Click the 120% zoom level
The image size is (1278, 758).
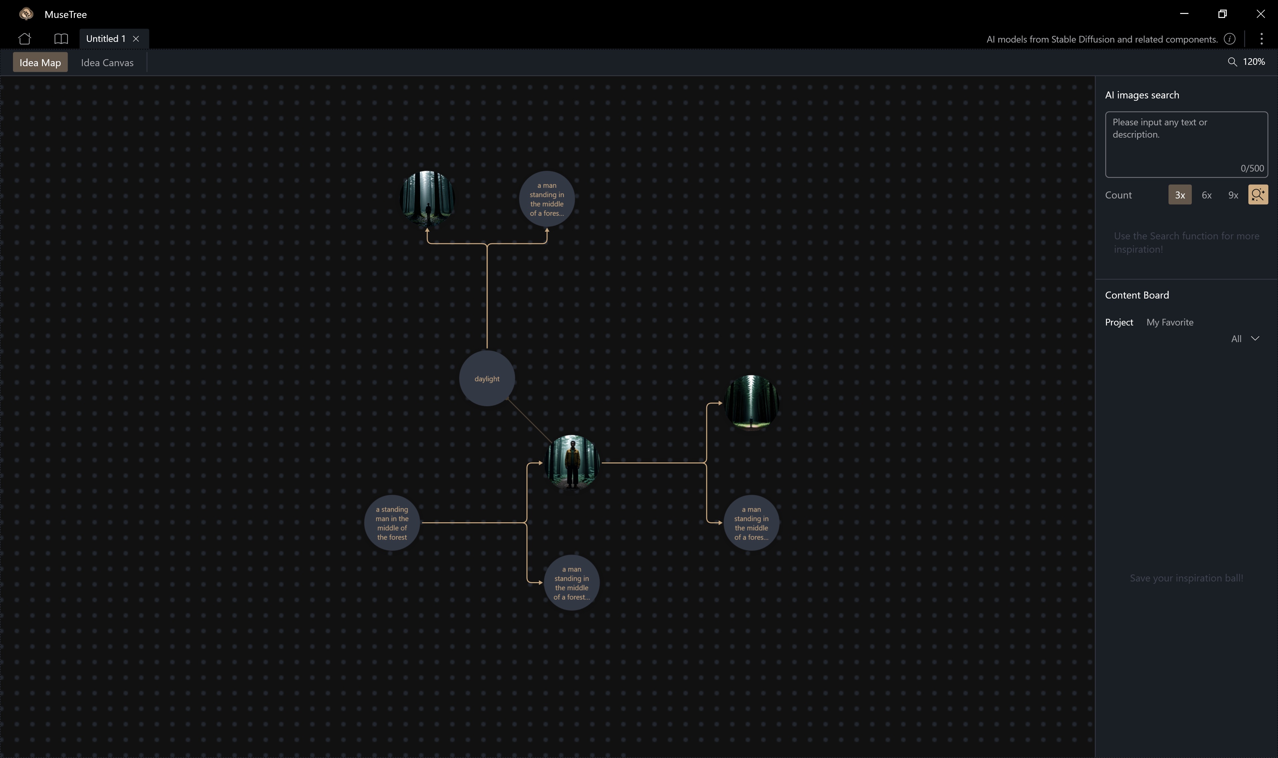(1253, 62)
